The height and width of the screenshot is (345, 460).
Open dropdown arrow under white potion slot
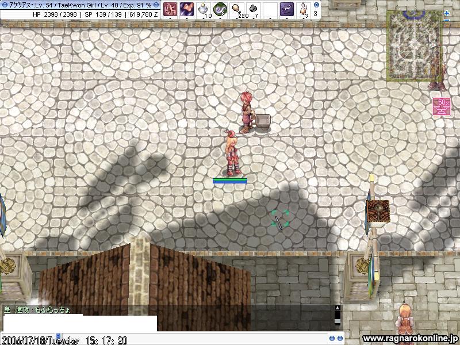click(x=204, y=18)
